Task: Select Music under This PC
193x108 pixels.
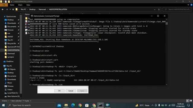Action: [x=10, y=83]
